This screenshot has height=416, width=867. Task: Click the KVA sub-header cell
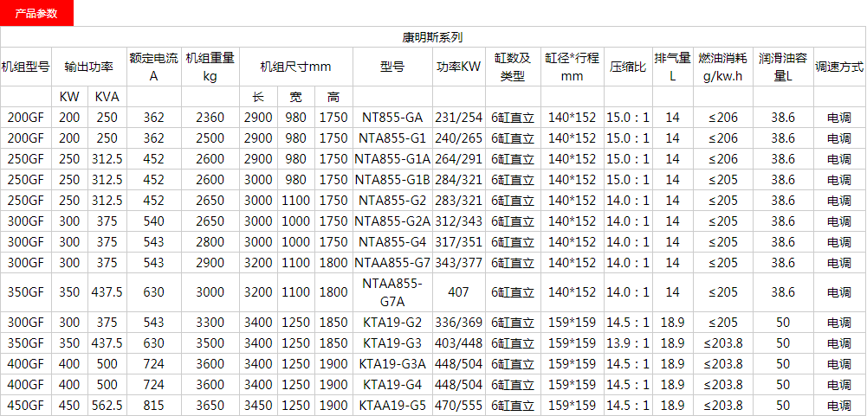click(107, 97)
